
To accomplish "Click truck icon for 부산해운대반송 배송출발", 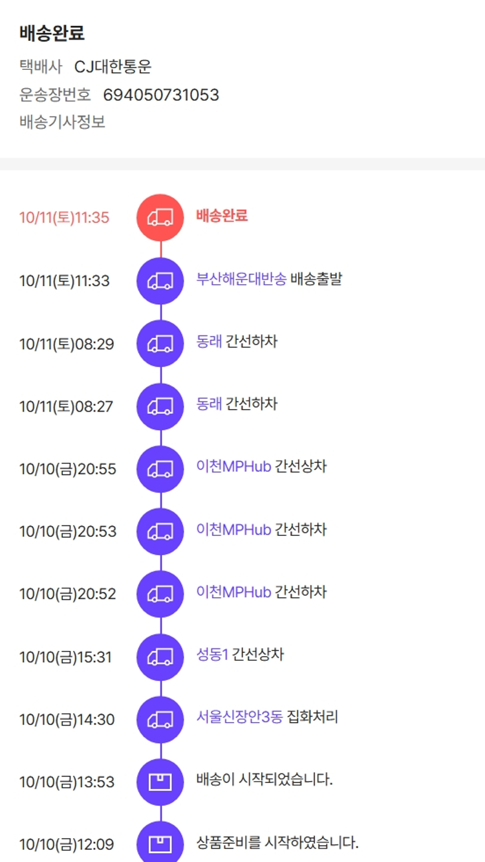I will [160, 281].
